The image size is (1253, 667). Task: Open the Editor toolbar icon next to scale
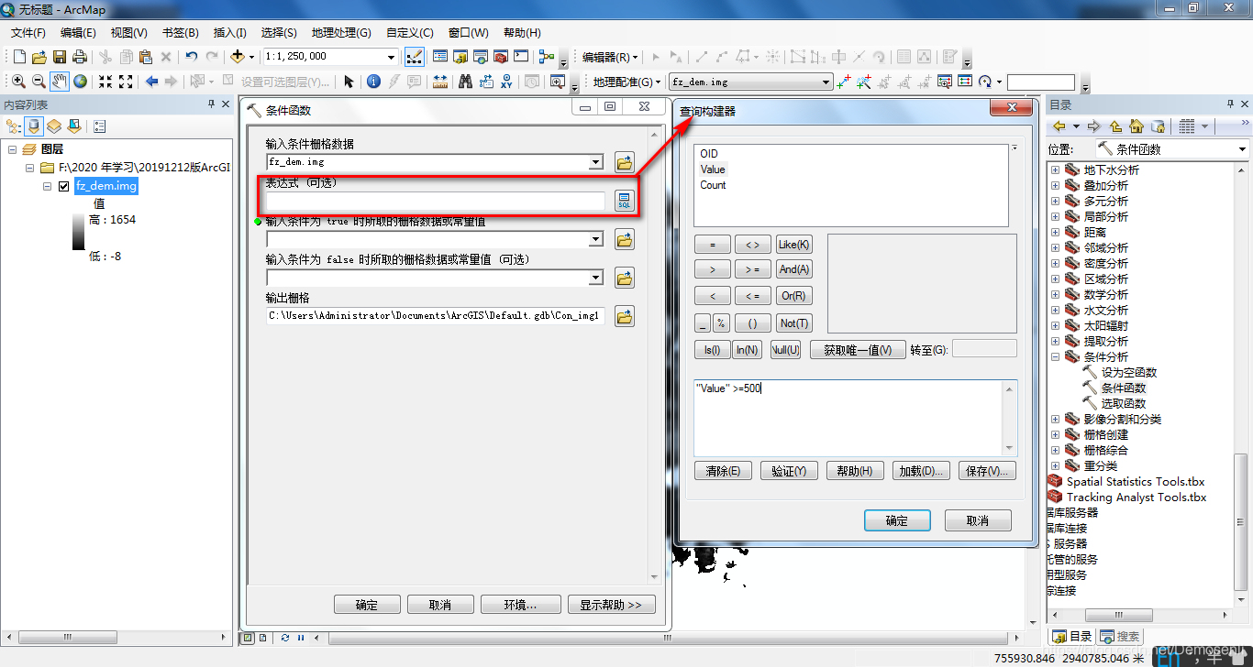pos(414,57)
